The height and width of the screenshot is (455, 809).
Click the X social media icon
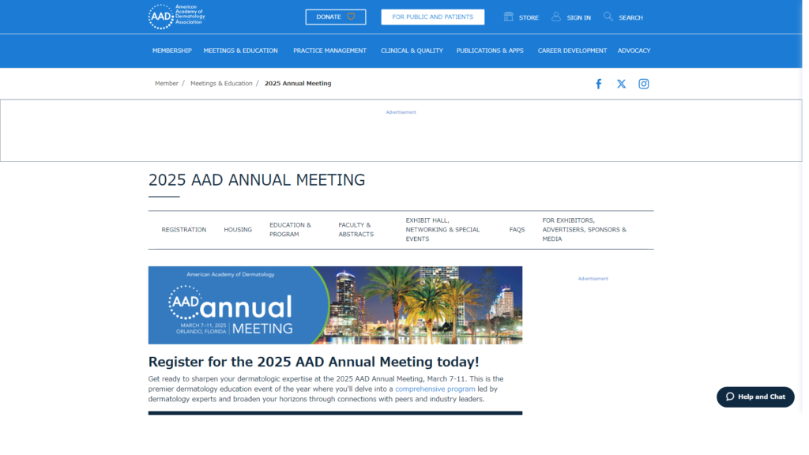point(621,83)
